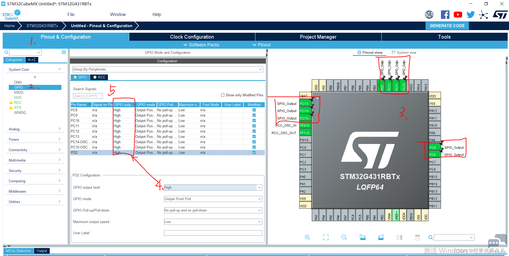Click the fit-to-screen pinout icon
Image resolution: width=509 pixels, height=256 pixels.
[326, 237]
